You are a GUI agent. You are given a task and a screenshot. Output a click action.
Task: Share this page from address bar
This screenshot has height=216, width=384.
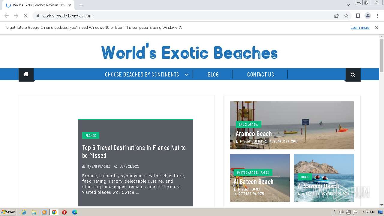coord(337,16)
